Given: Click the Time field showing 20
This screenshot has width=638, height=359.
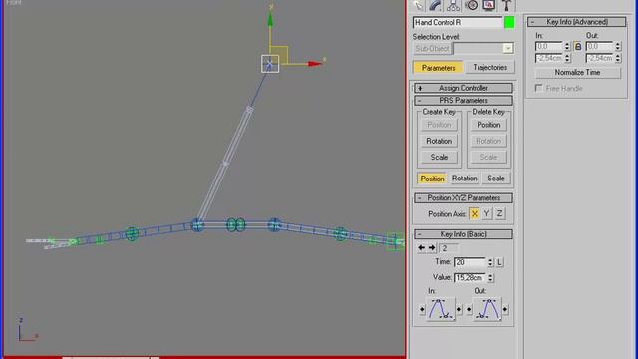Looking at the screenshot, I should pos(470,262).
